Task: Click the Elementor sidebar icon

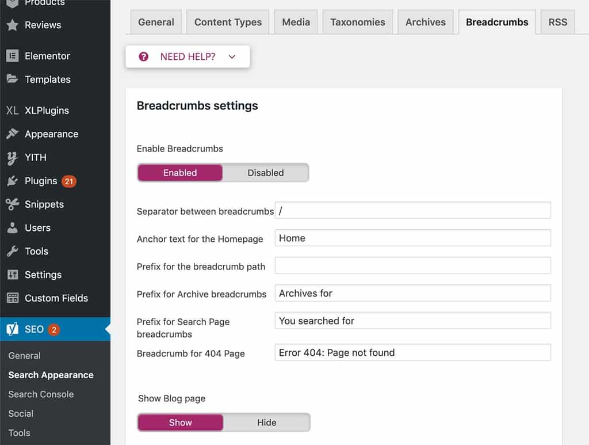Action: (13, 56)
